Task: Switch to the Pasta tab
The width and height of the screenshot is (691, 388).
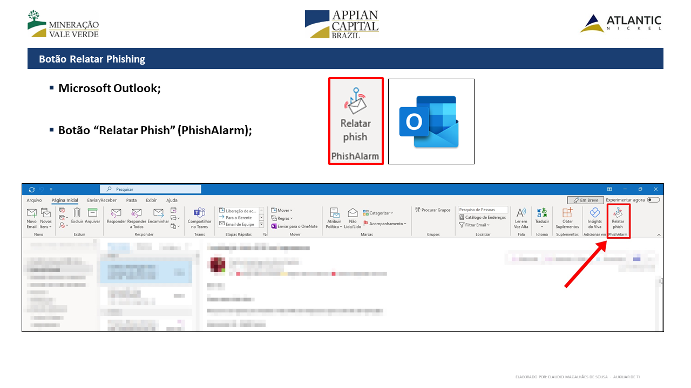Action: 132,200
